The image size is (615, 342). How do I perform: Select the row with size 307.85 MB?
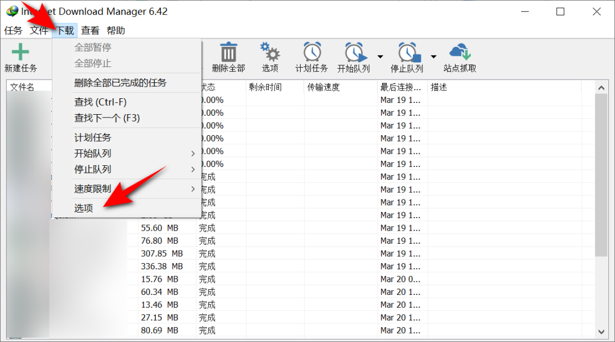tap(301, 253)
